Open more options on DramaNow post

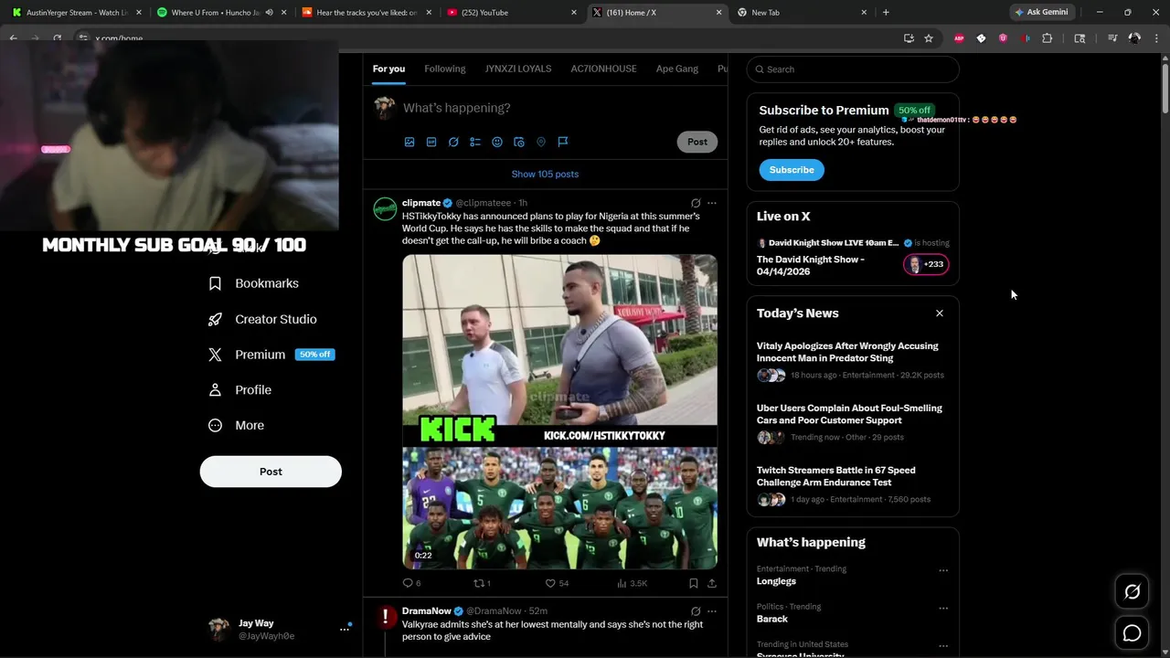[x=712, y=610]
